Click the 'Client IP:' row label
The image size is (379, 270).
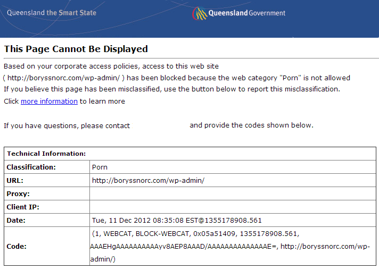click(x=23, y=207)
